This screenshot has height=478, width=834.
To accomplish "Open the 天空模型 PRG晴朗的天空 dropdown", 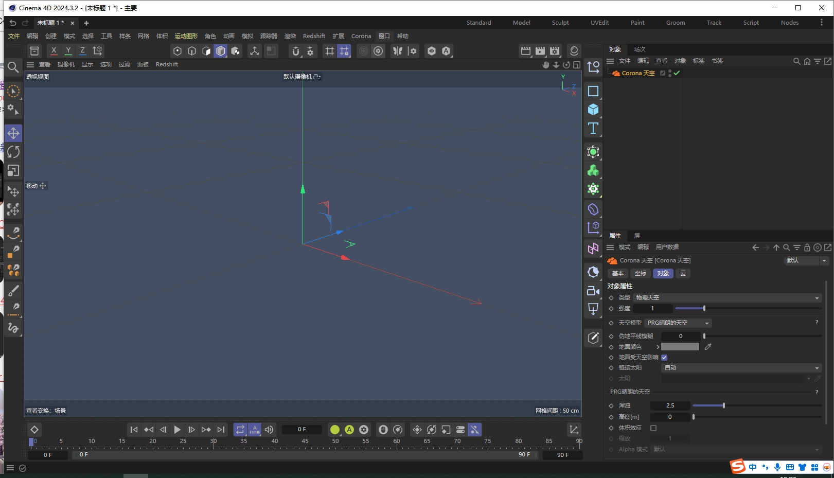I will [x=678, y=323].
